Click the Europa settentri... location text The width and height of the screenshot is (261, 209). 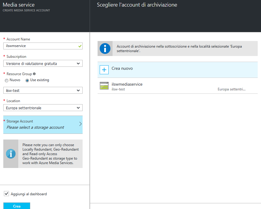(231, 89)
